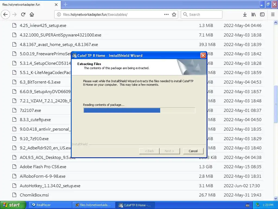
Task: Click the extraction progress bar
Action: tap(139, 110)
